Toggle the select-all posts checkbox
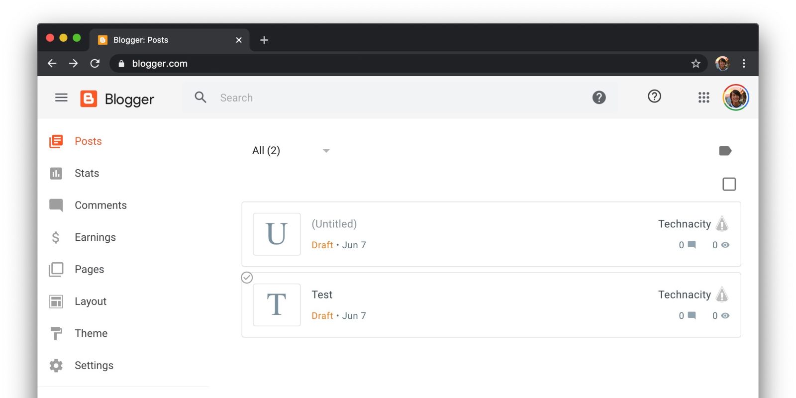The image size is (796, 398). click(x=729, y=184)
